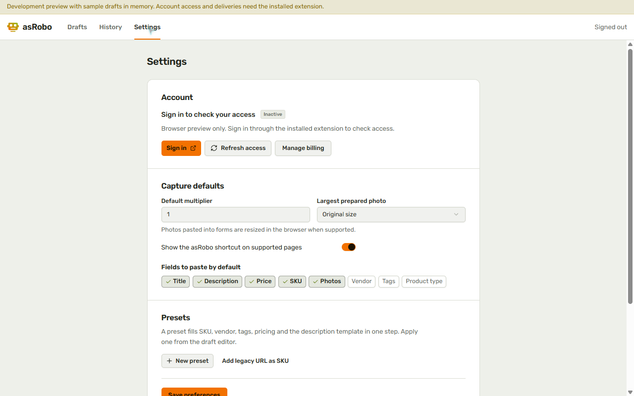Click the refresh arrows icon beside Refresh access

tap(214, 148)
